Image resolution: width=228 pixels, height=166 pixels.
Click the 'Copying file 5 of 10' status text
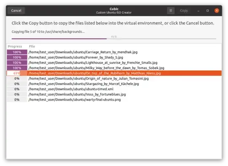point(48,32)
